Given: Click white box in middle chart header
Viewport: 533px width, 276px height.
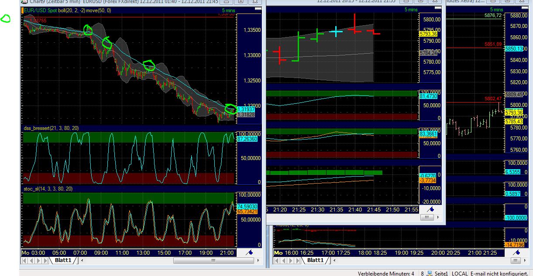Looking at the screenshot, I should [438, 8].
